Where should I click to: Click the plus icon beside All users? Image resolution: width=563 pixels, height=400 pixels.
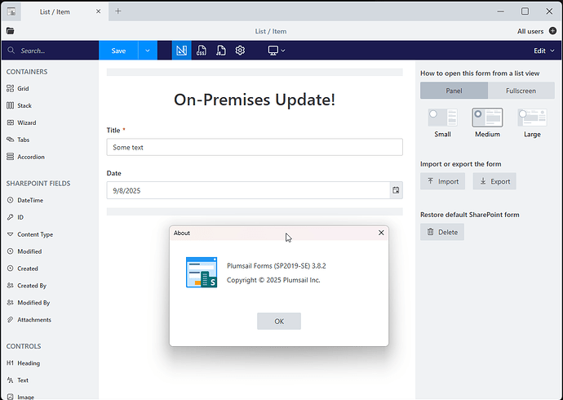coord(552,31)
